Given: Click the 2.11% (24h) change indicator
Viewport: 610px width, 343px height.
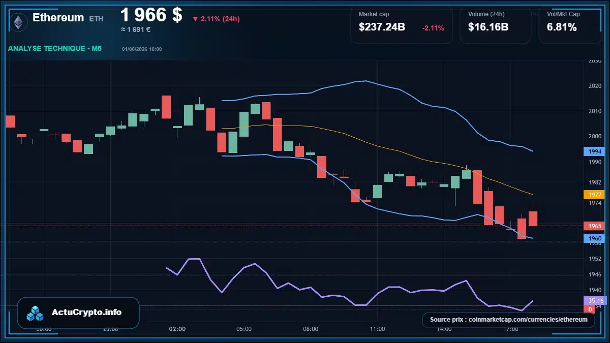Looking at the screenshot, I should 216,19.
